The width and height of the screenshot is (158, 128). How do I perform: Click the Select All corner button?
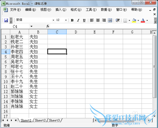(6, 32)
